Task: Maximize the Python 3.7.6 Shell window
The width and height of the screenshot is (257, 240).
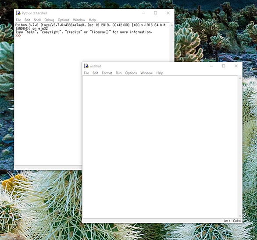Action: [156, 13]
